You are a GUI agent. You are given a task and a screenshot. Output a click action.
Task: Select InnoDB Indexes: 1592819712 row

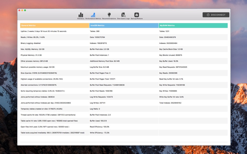click(x=124, y=43)
